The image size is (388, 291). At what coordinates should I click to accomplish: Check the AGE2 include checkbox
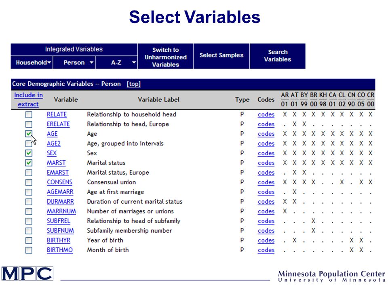[29, 143]
